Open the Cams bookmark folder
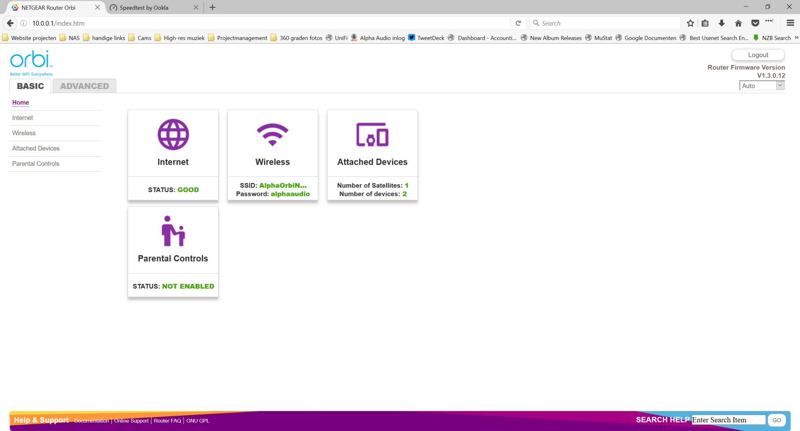The width and height of the screenshot is (800, 431). point(140,37)
